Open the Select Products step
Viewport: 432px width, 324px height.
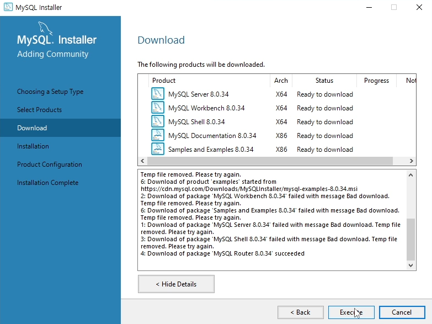coord(39,110)
